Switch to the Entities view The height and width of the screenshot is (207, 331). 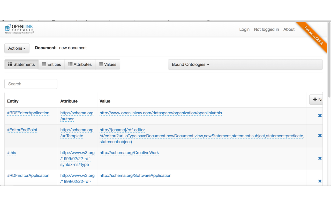coord(51,64)
